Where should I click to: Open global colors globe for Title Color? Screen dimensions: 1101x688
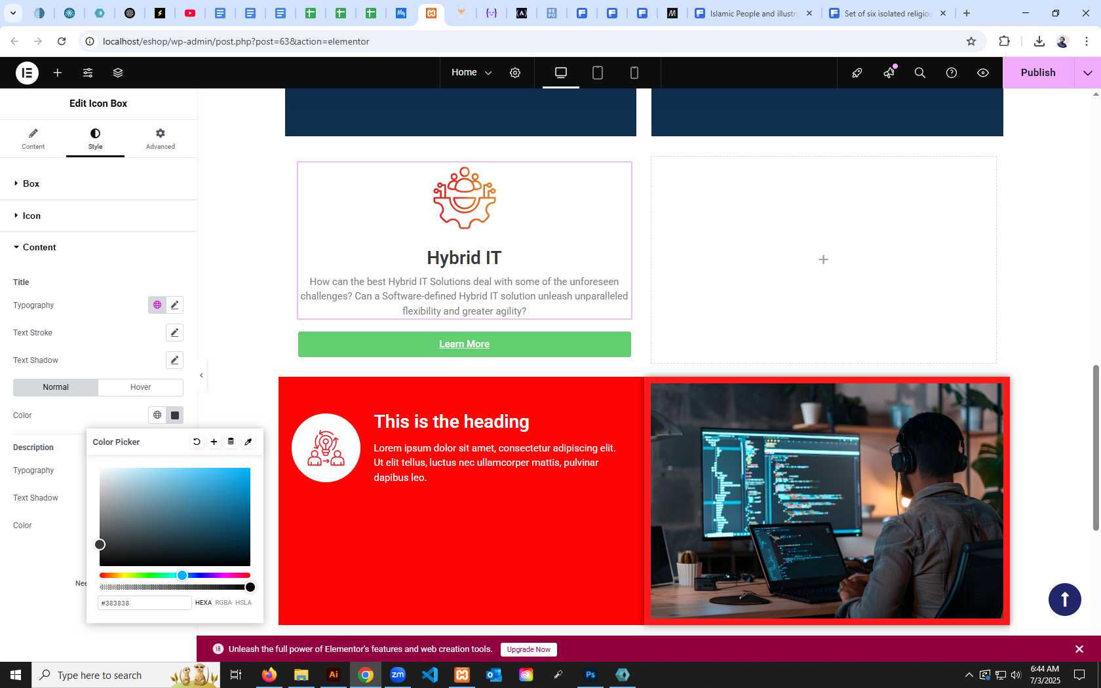[157, 415]
